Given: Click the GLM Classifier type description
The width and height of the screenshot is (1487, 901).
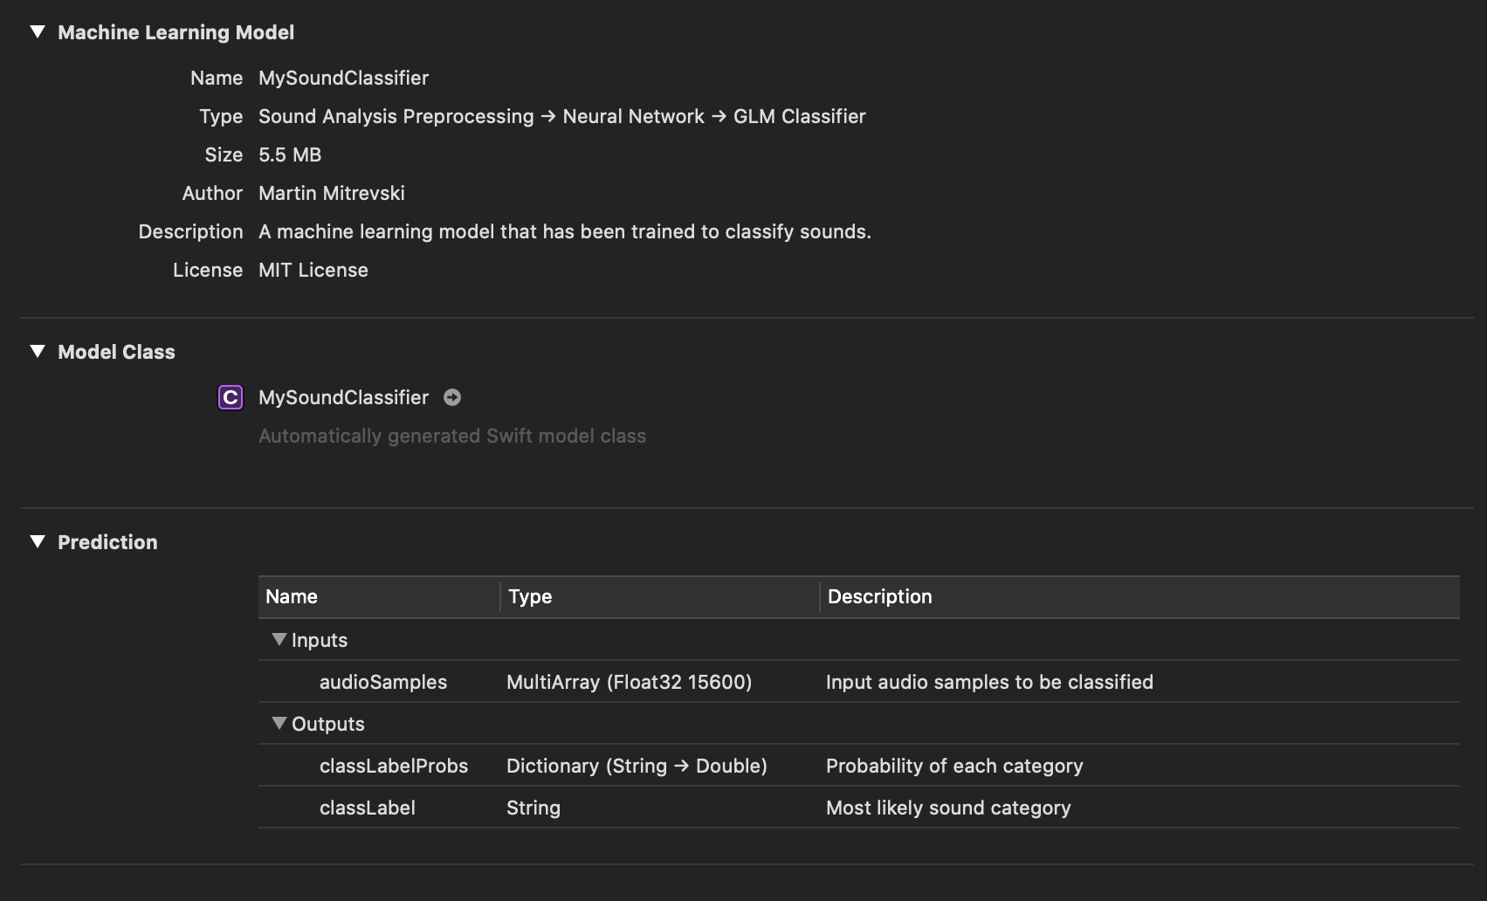Looking at the screenshot, I should coord(800,116).
